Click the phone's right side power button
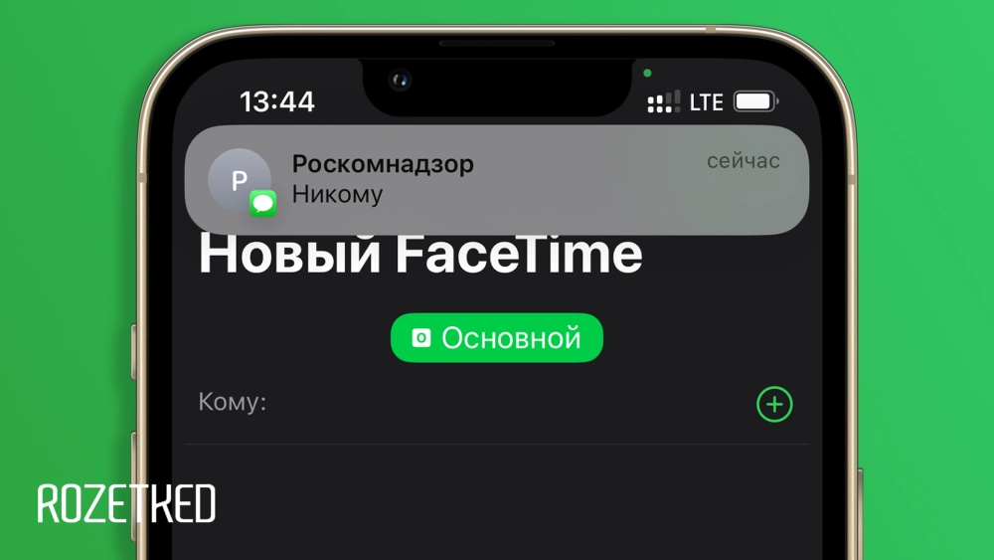 [x=860, y=513]
